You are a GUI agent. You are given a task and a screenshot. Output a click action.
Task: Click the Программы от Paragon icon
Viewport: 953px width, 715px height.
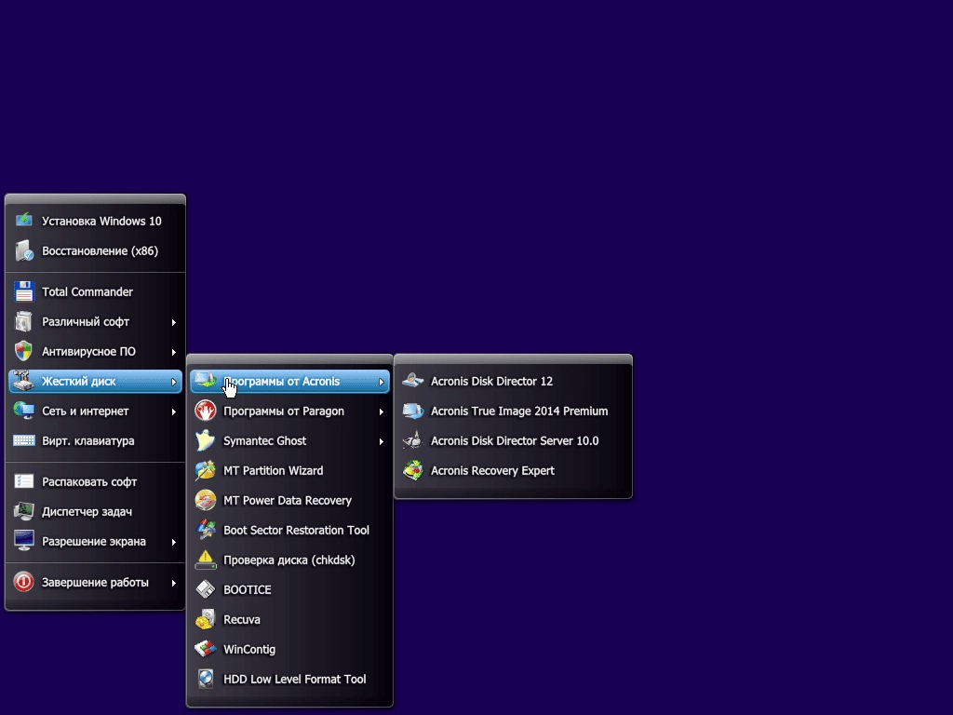point(206,411)
